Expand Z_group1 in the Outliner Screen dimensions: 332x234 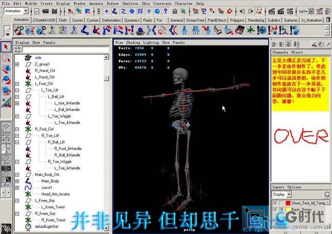point(17,64)
